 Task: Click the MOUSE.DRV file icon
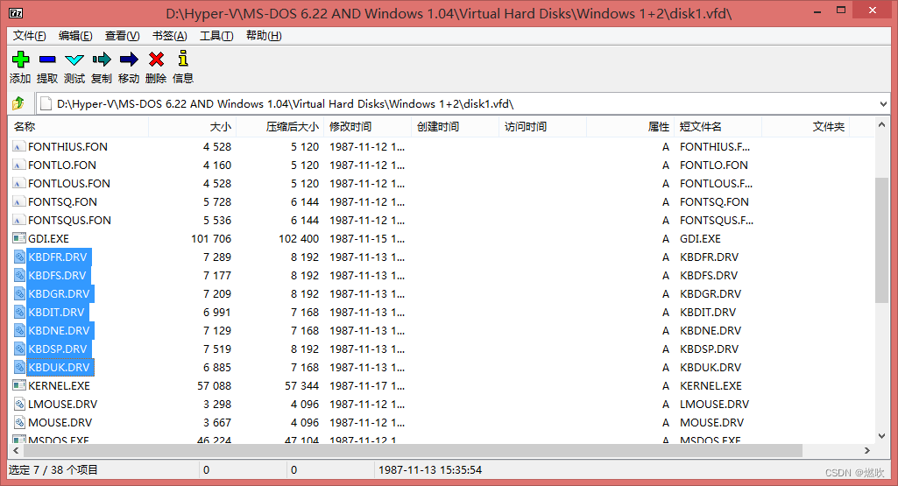pyautogui.click(x=19, y=422)
